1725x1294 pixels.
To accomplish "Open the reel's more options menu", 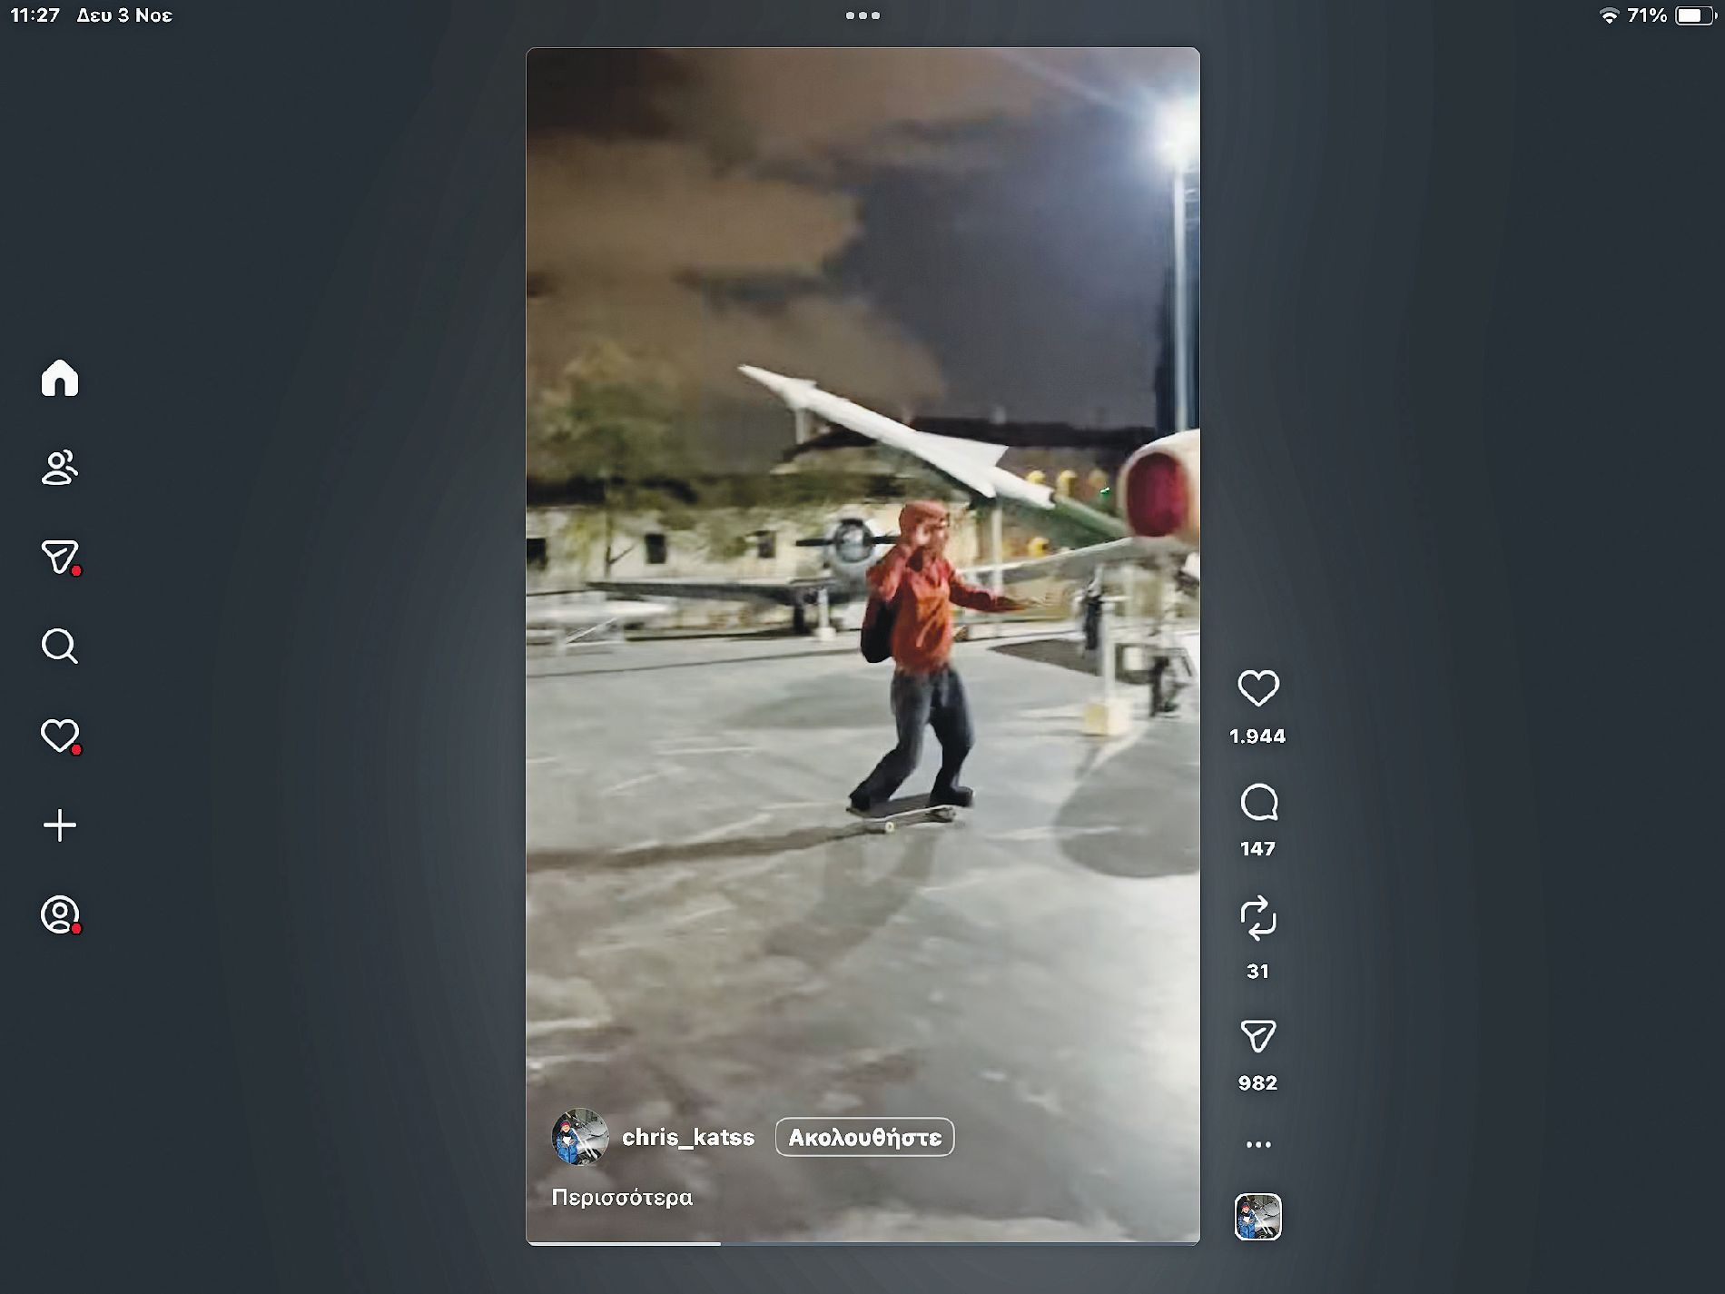I will 1257,1144.
